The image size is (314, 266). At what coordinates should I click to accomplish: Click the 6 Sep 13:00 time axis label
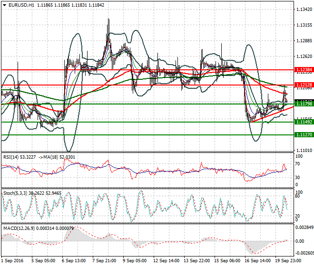coord(74,261)
